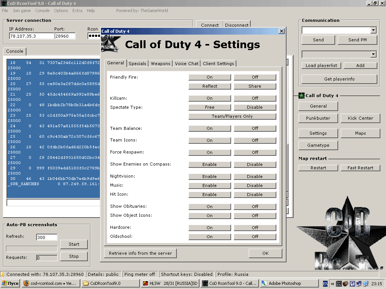Open the Punkbuster panel

tap(318, 118)
